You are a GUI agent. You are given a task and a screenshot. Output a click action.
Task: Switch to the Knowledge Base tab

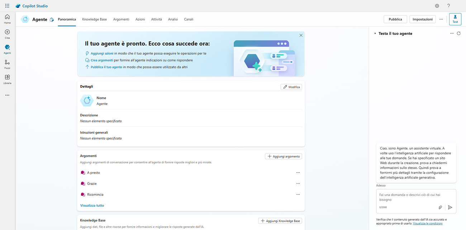pyautogui.click(x=94, y=19)
